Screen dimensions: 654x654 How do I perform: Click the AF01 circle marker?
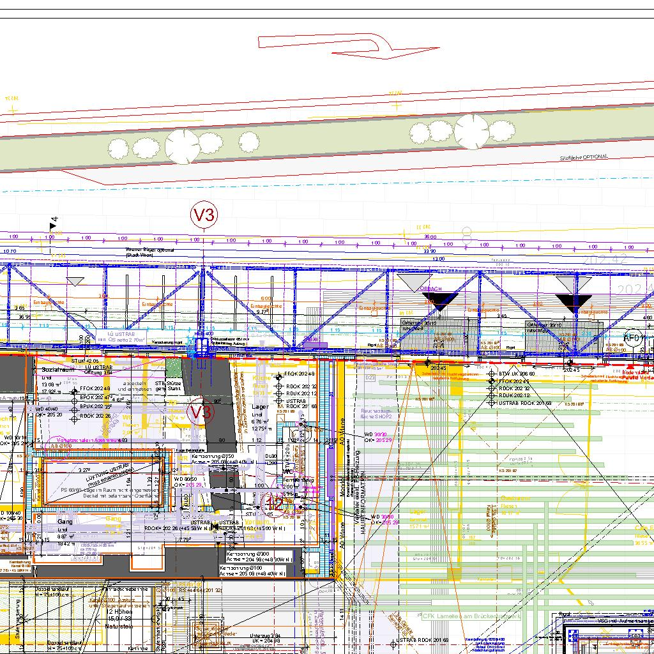(634, 338)
